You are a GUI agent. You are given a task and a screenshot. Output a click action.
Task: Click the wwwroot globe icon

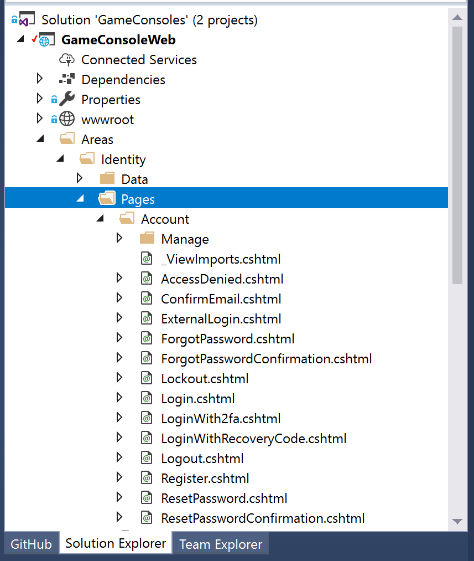(67, 119)
